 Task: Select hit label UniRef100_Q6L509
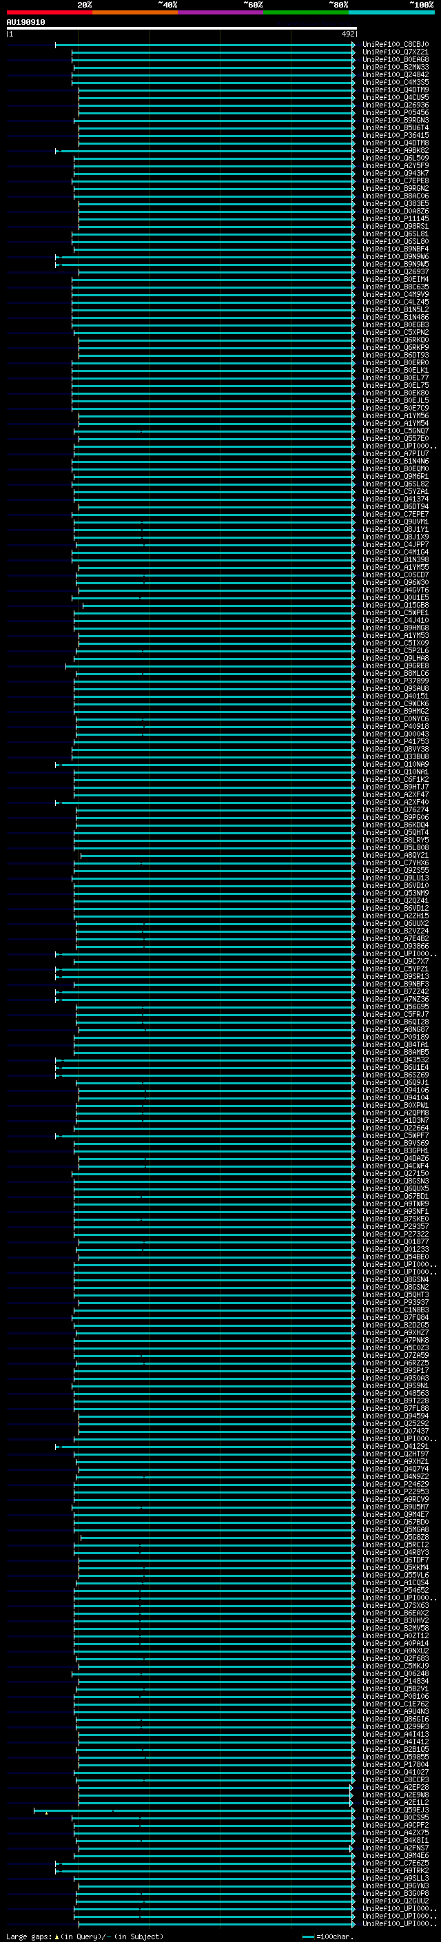point(395,158)
